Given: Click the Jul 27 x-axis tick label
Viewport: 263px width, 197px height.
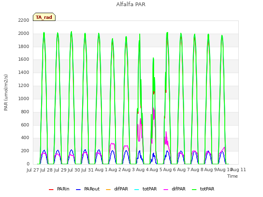Looking at the screenshot, I should [32, 170].
